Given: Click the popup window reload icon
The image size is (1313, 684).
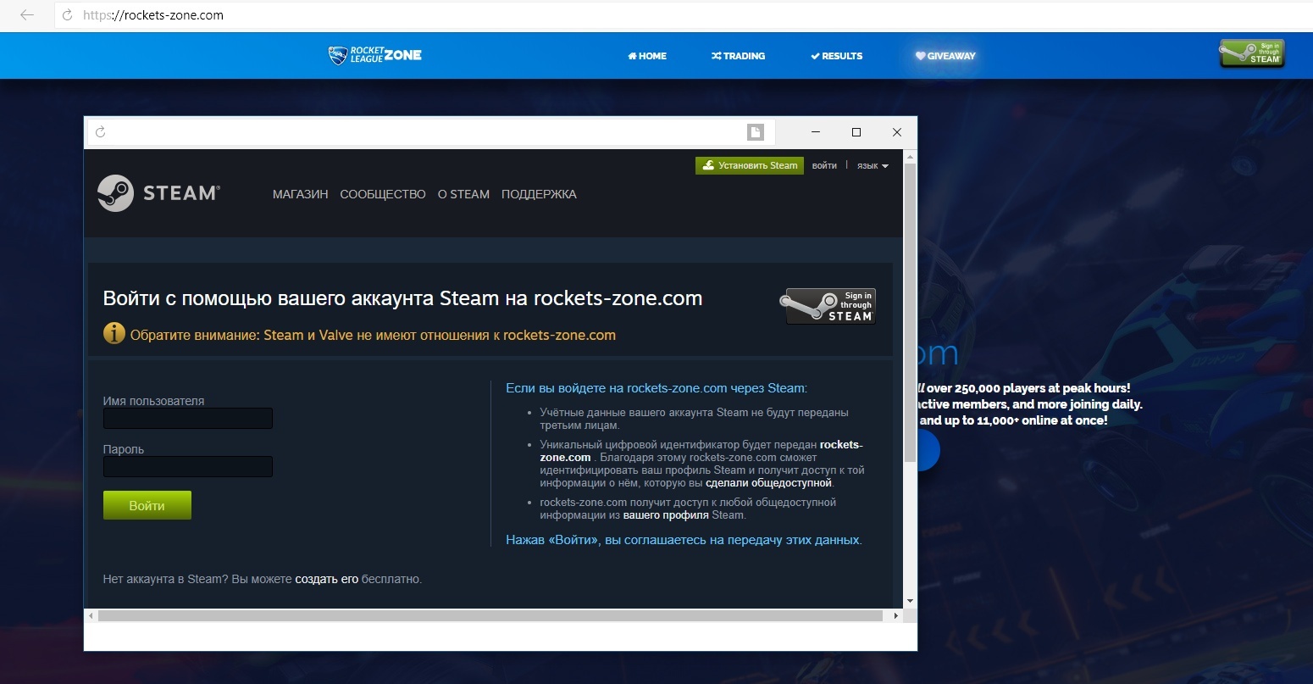Looking at the screenshot, I should (101, 132).
